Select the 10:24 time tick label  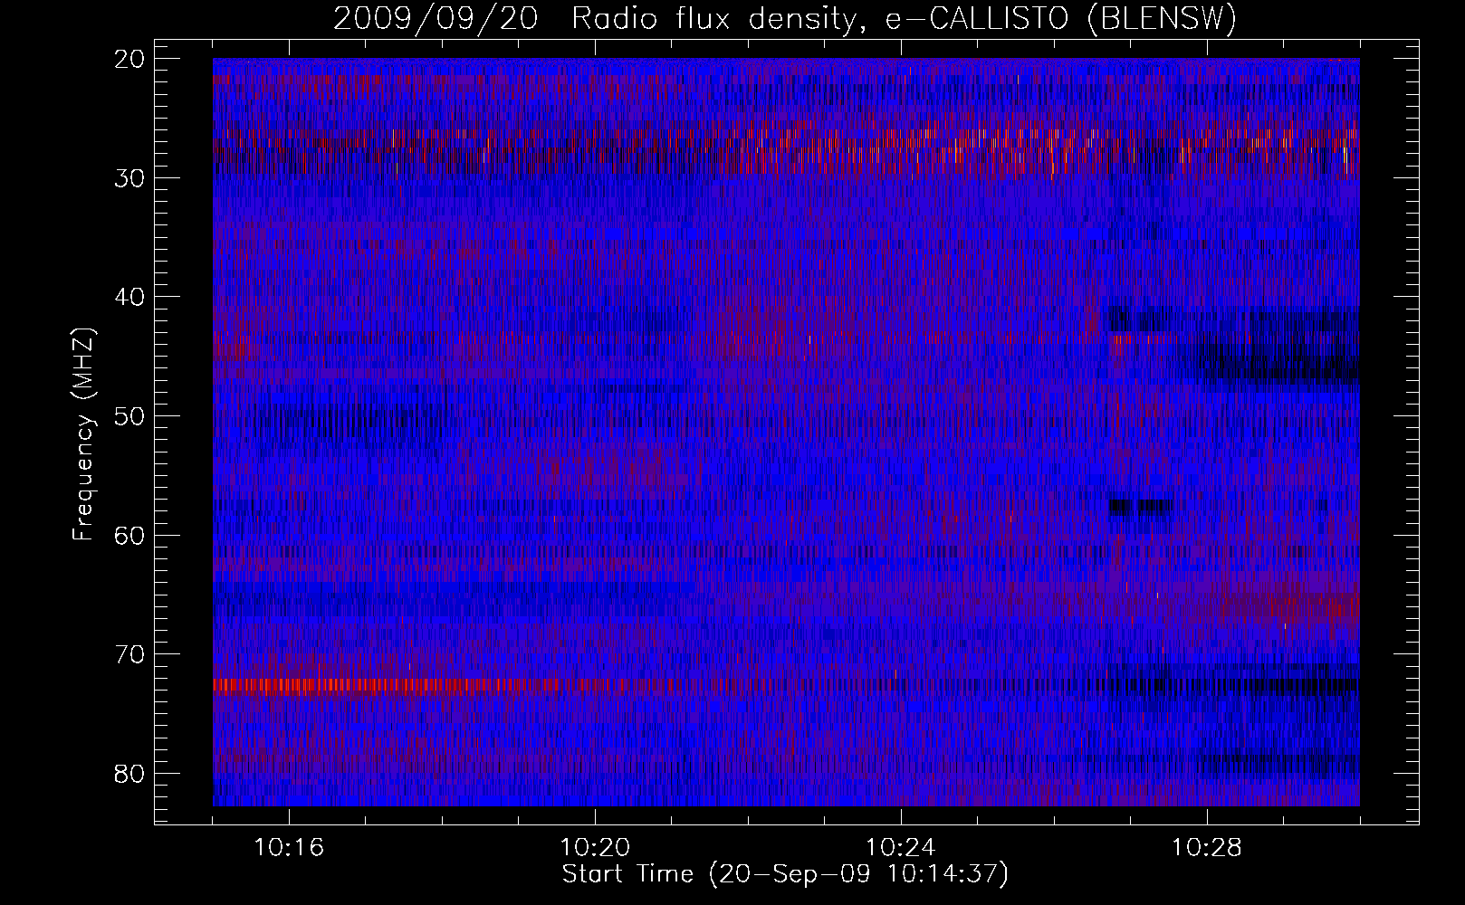(901, 848)
